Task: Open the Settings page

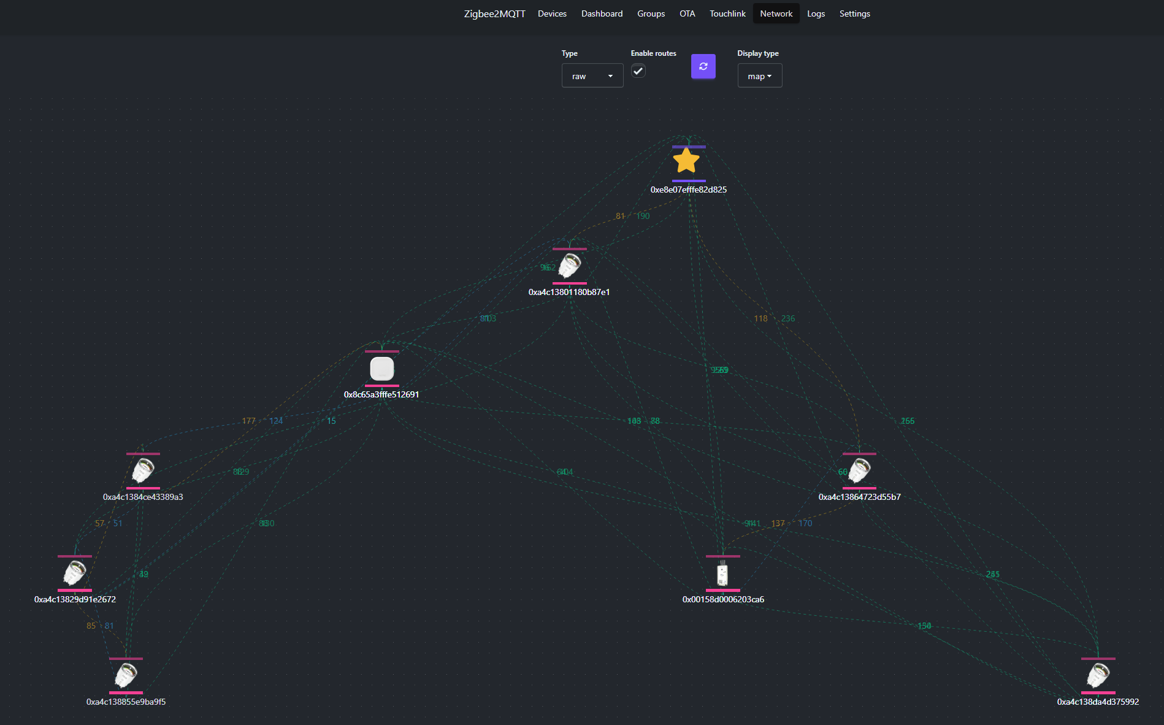Action: click(854, 13)
